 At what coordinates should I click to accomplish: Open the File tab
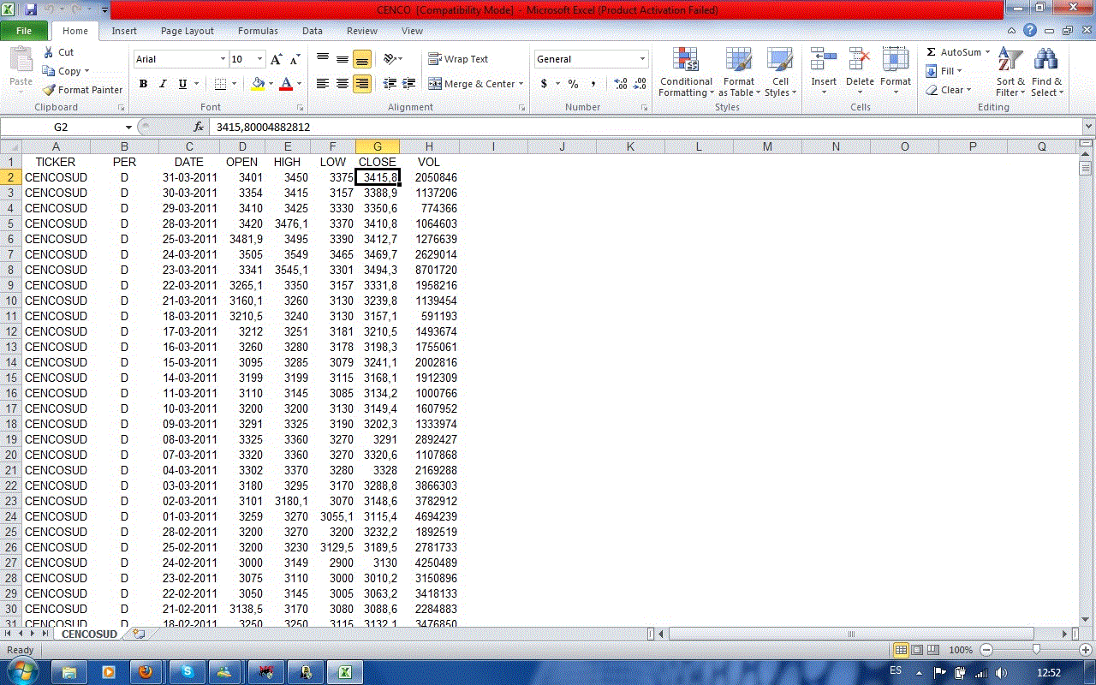click(x=24, y=31)
